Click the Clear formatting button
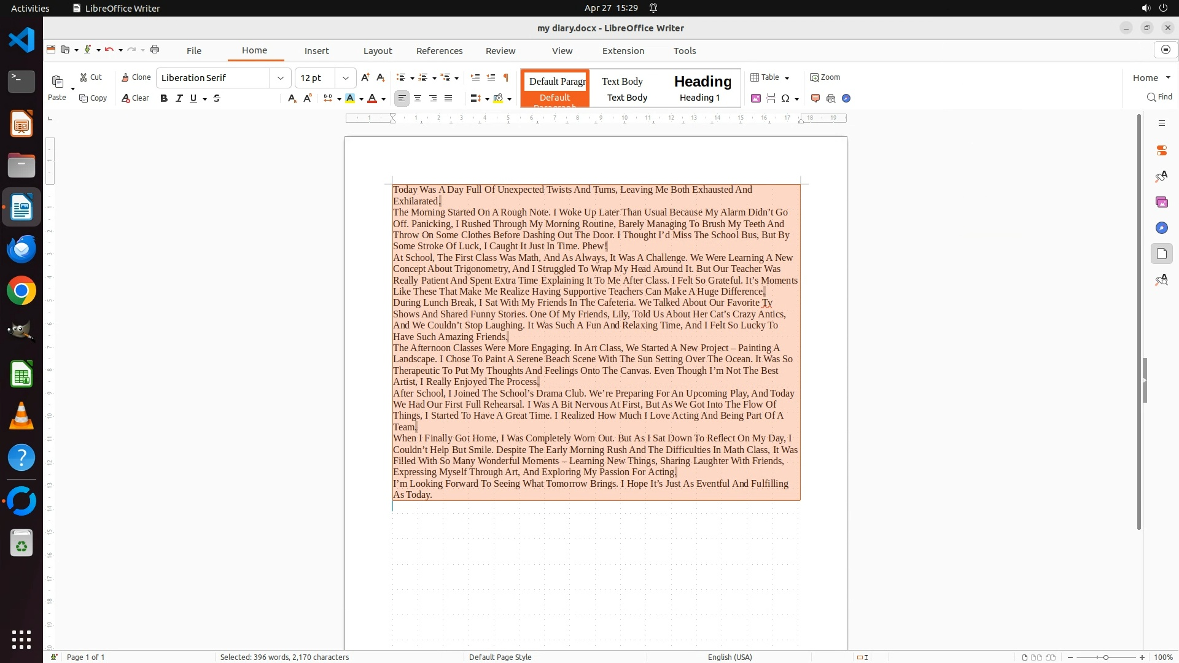This screenshot has width=1179, height=663. pos(136,98)
